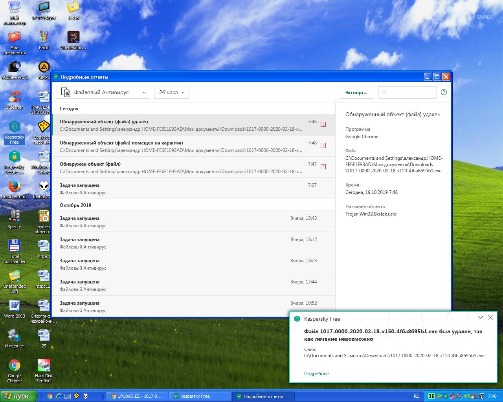Click the Google Chrome program name in details
This screenshot has height=402, width=503.
pos(362,137)
